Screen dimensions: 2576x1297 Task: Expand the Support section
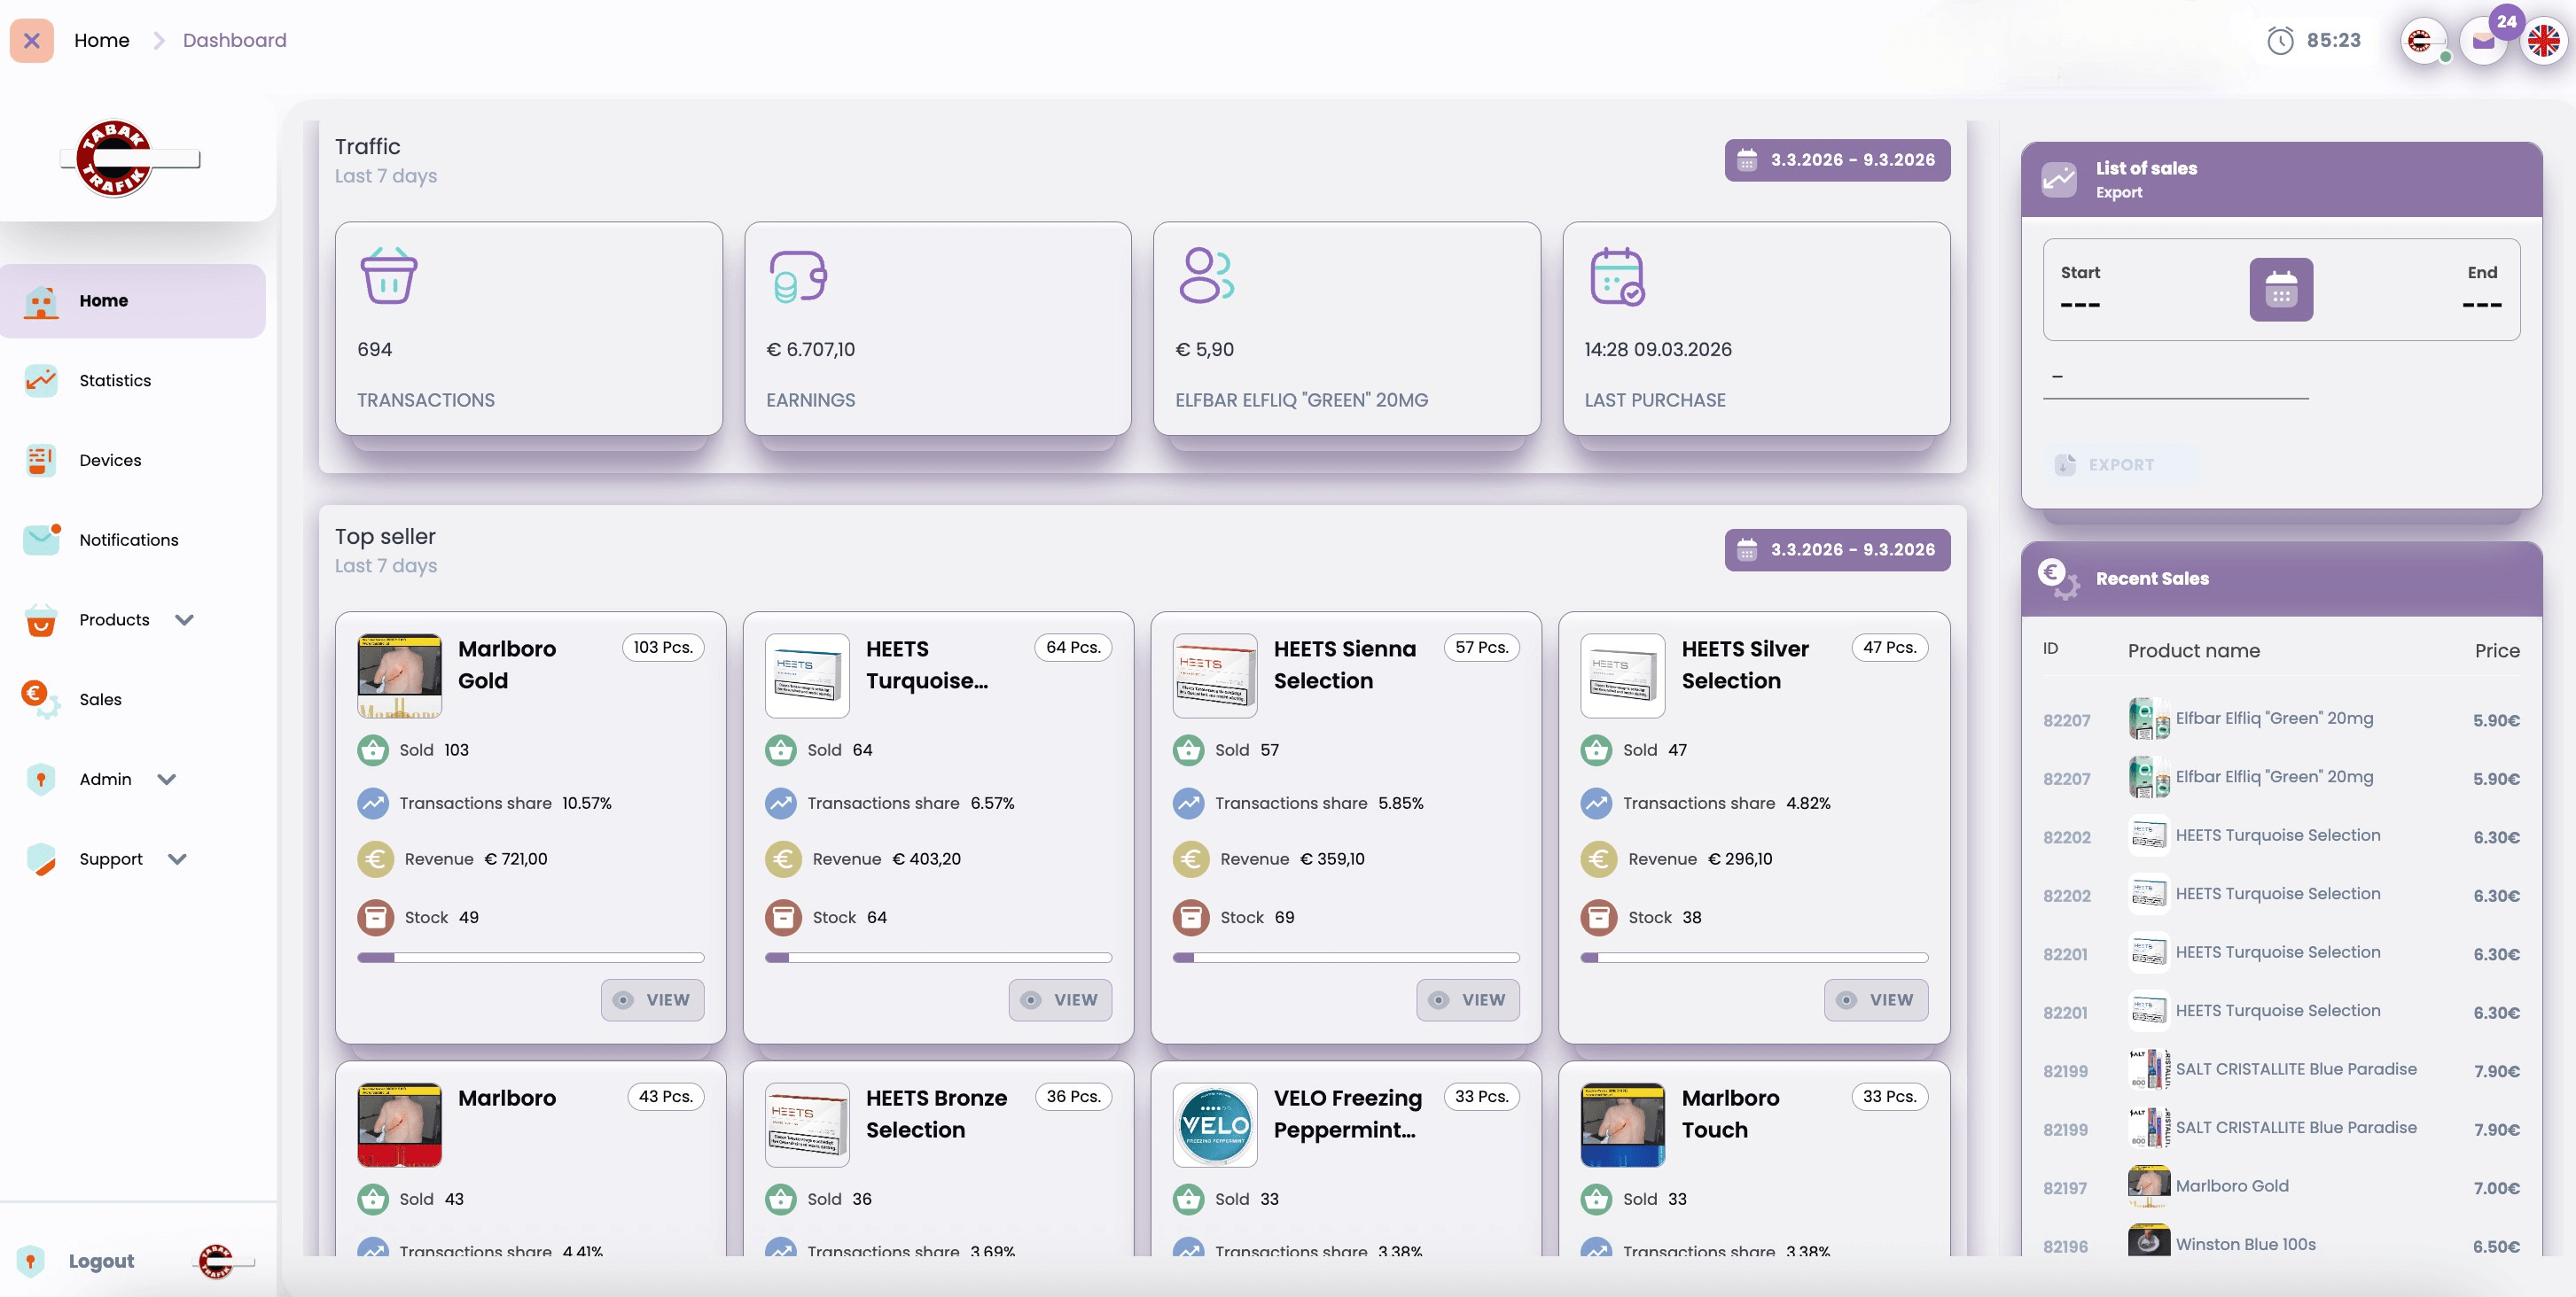(x=178, y=858)
